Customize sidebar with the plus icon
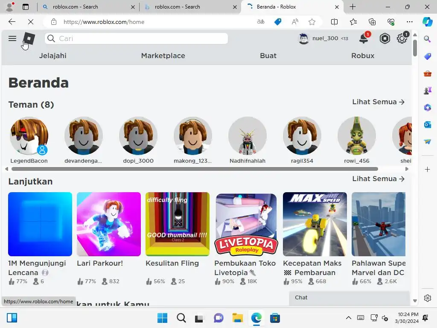Viewport: 437px width, 328px height. click(x=427, y=169)
